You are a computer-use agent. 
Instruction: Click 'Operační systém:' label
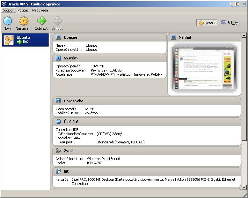[69, 49]
